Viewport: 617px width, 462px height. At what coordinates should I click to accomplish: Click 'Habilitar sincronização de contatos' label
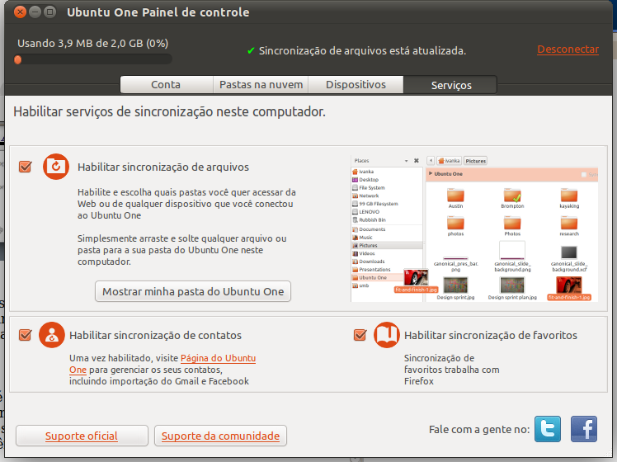pyautogui.click(x=155, y=335)
